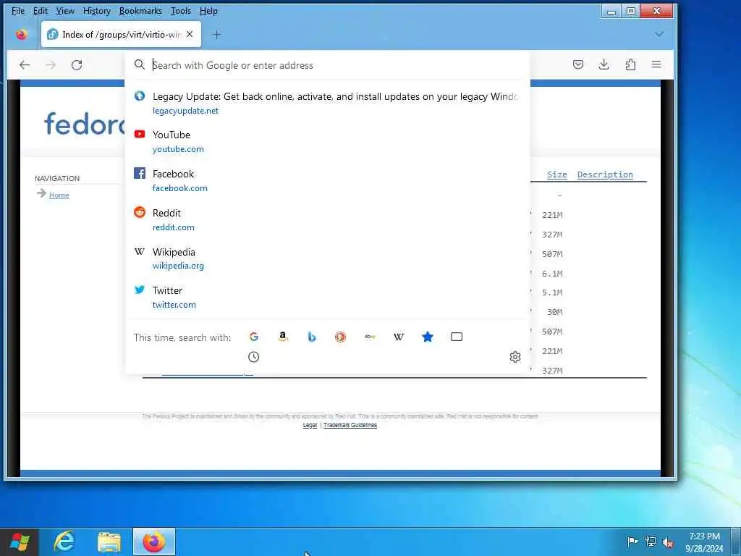Image resolution: width=741 pixels, height=556 pixels.
Task: Launch Internet Explorer from taskbar
Action: tap(64, 542)
